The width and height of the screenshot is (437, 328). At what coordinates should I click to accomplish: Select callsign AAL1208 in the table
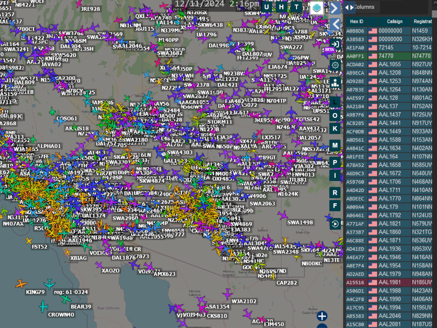pyautogui.click(x=390, y=73)
